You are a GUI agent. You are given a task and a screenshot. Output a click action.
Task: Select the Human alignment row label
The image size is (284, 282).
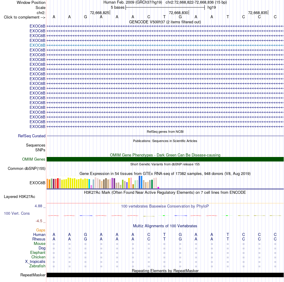pyautogui.click(x=39, y=235)
